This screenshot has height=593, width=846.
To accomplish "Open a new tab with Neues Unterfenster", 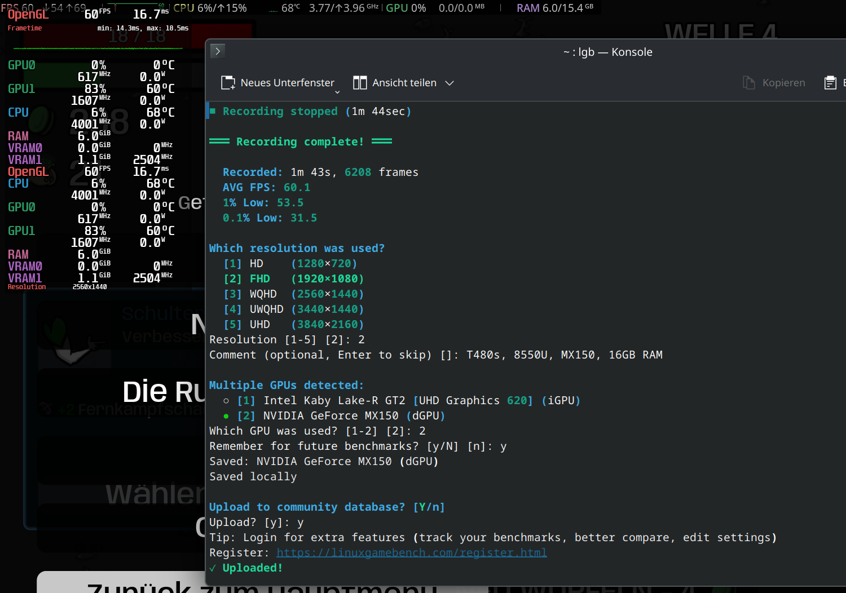I will tap(277, 83).
